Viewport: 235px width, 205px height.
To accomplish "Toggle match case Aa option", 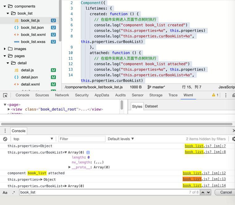I will click(5, 192).
